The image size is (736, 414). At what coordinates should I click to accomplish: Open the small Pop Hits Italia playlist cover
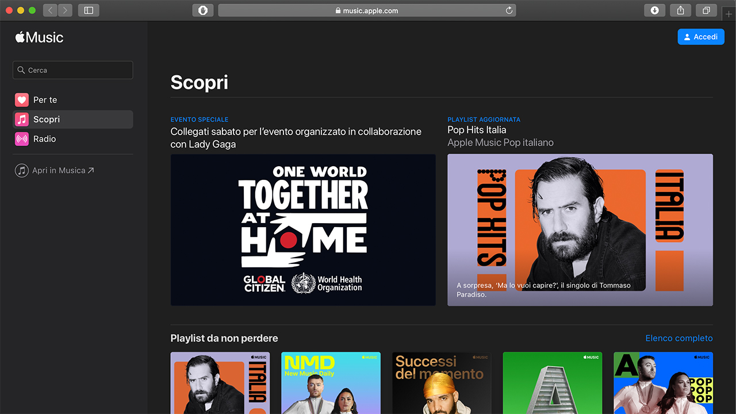click(220, 383)
